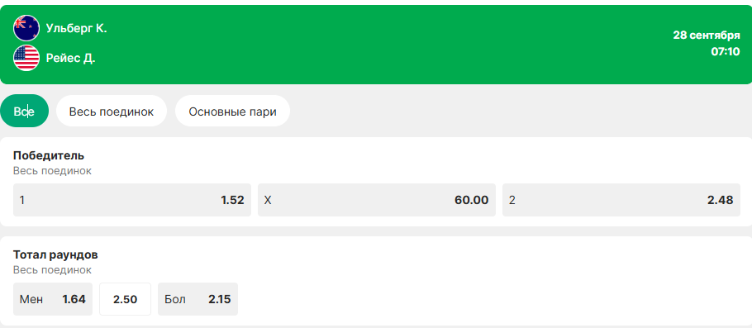
Task: Click the USA flag icon
Action: [x=26, y=58]
